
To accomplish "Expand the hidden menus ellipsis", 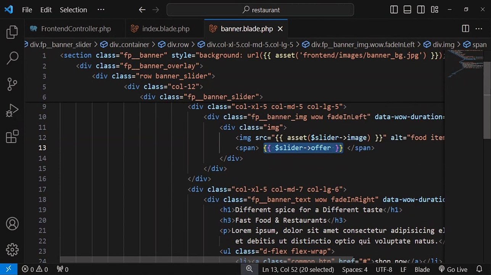I will pyautogui.click(x=101, y=10).
